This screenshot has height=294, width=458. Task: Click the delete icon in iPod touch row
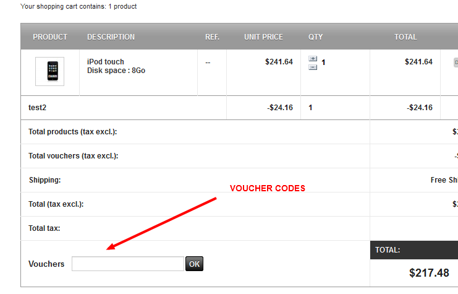pos(456,63)
